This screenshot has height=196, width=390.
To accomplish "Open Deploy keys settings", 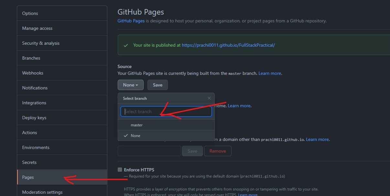I will point(62,118).
